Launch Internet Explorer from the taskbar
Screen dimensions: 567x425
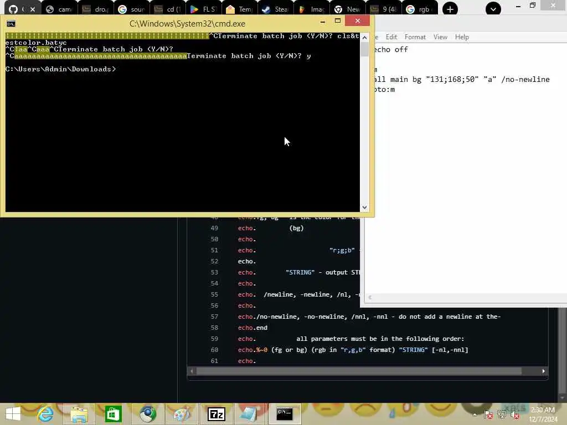45,414
